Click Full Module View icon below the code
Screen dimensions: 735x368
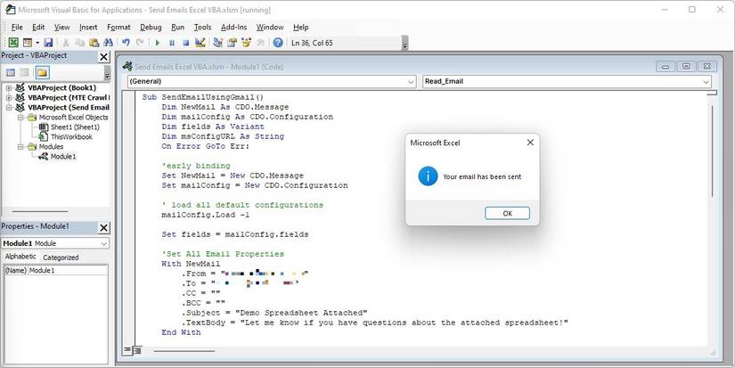137,350
